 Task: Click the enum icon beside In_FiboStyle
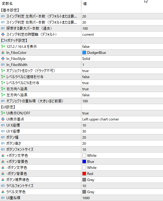[x=3, y=59]
